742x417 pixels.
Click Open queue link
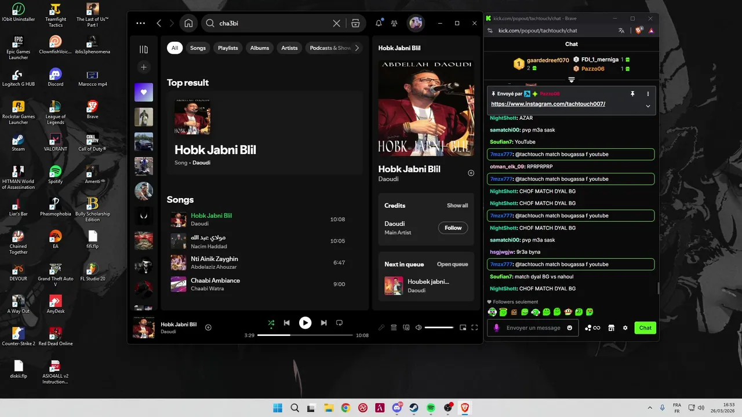click(452, 264)
